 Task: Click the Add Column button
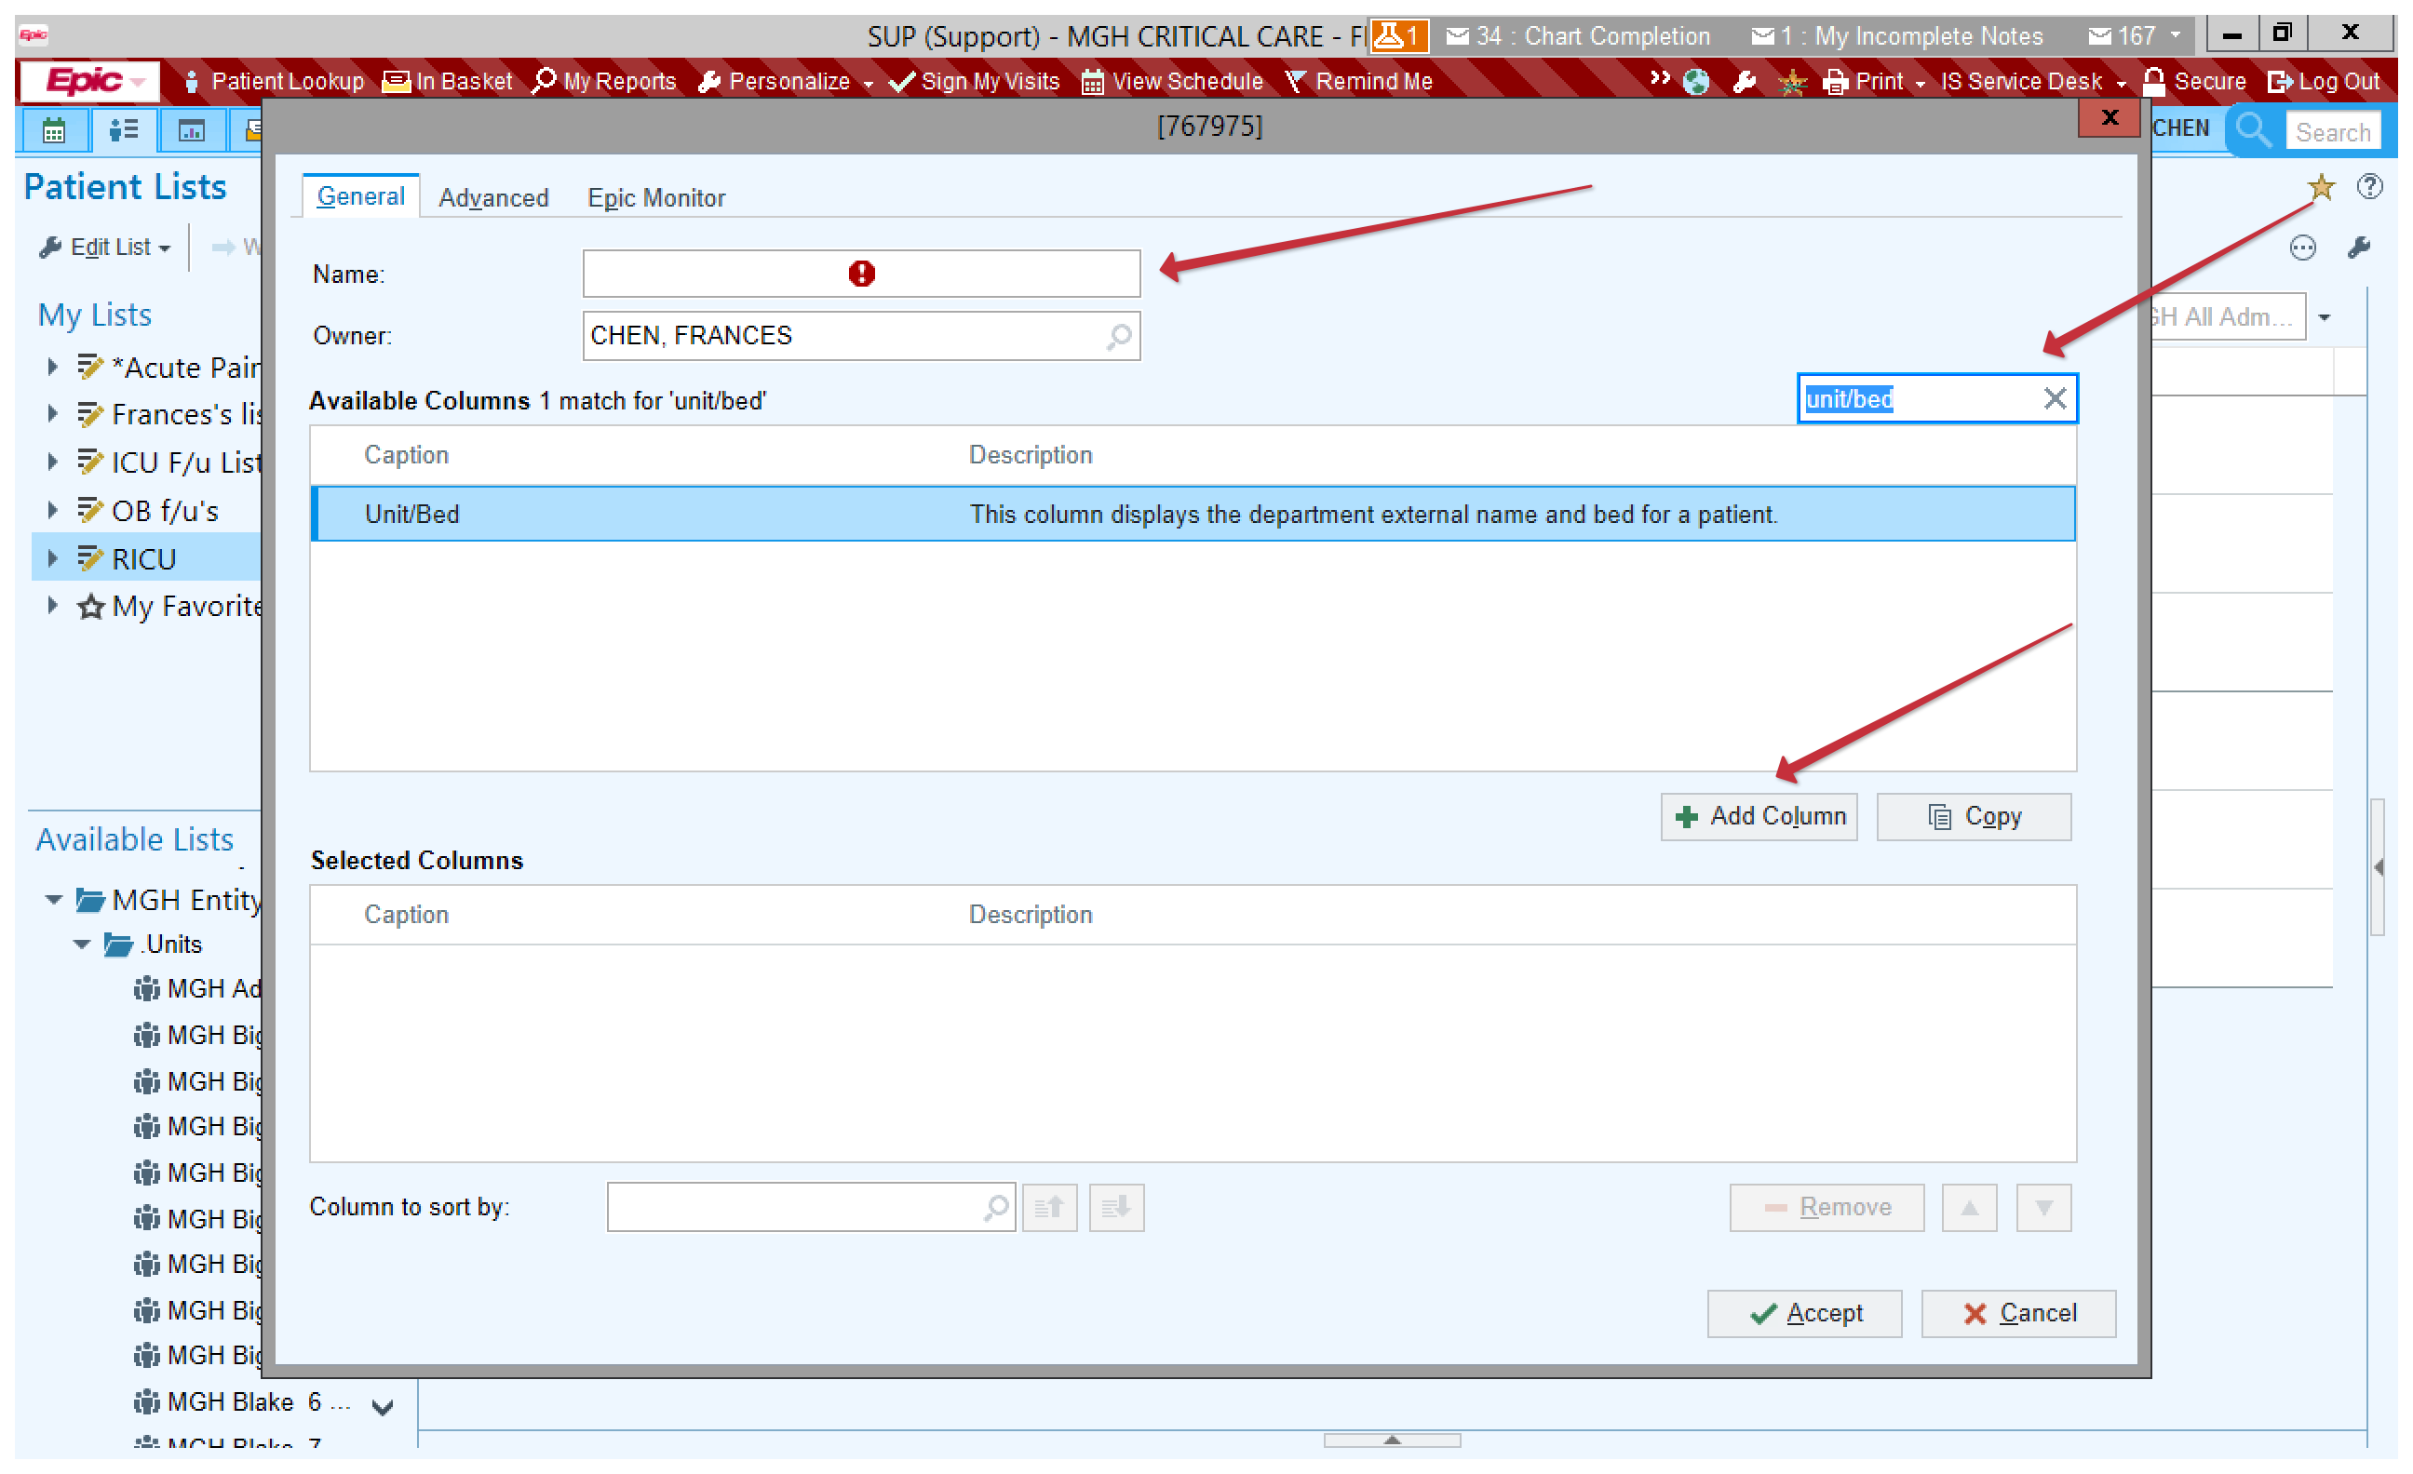[1759, 816]
